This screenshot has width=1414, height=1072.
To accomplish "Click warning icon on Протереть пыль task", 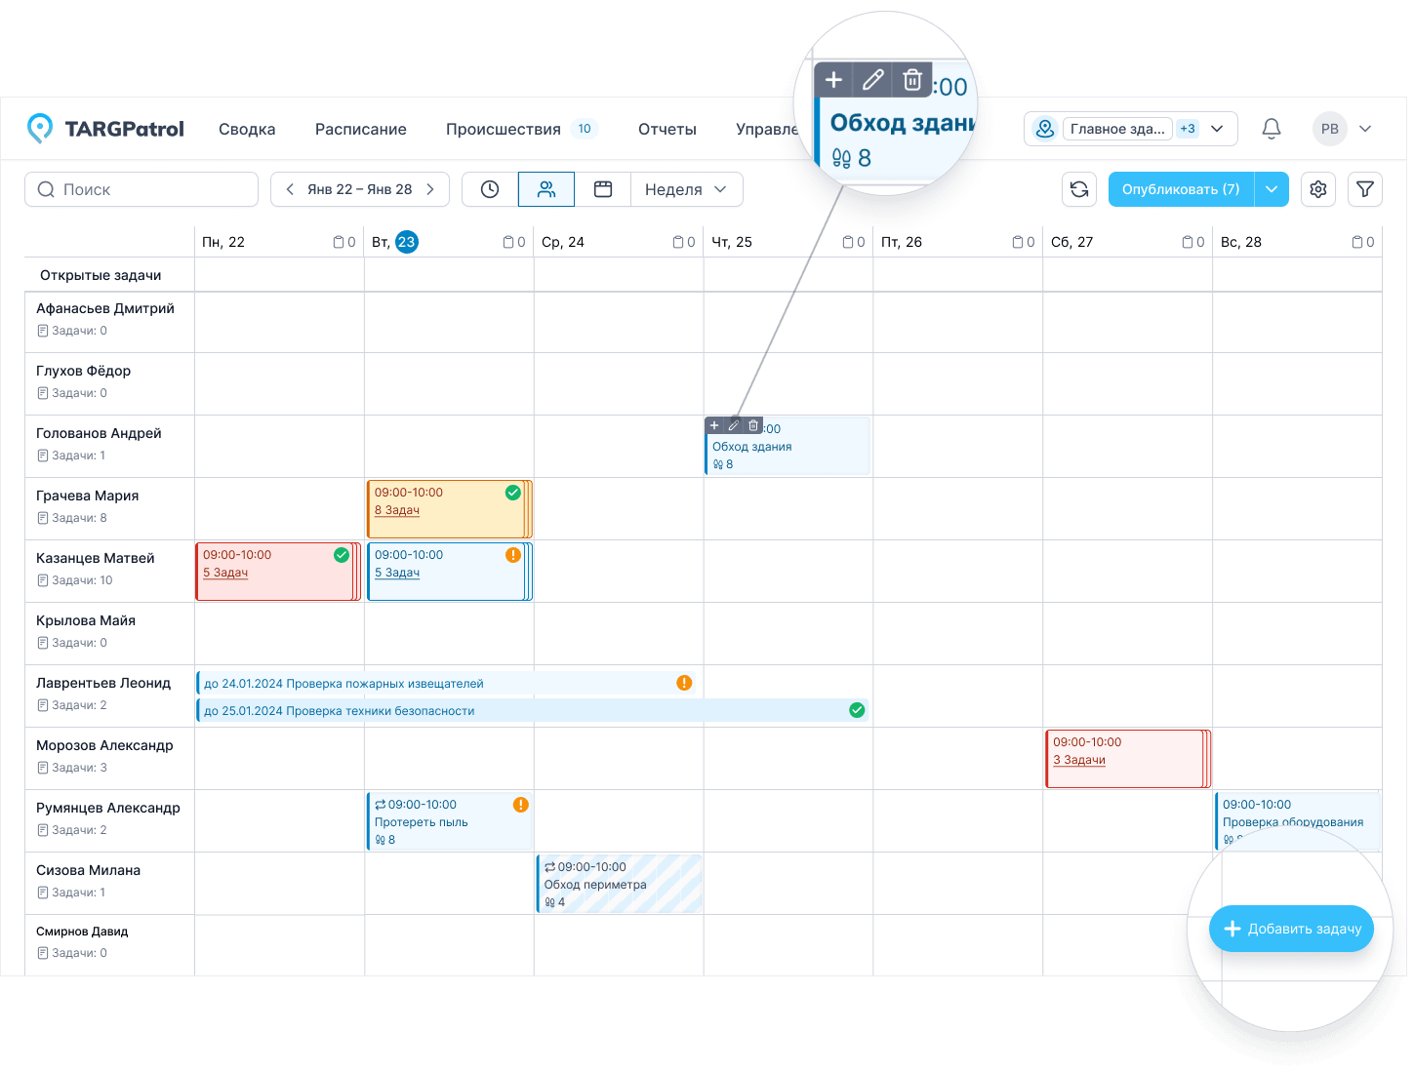I will tap(521, 805).
